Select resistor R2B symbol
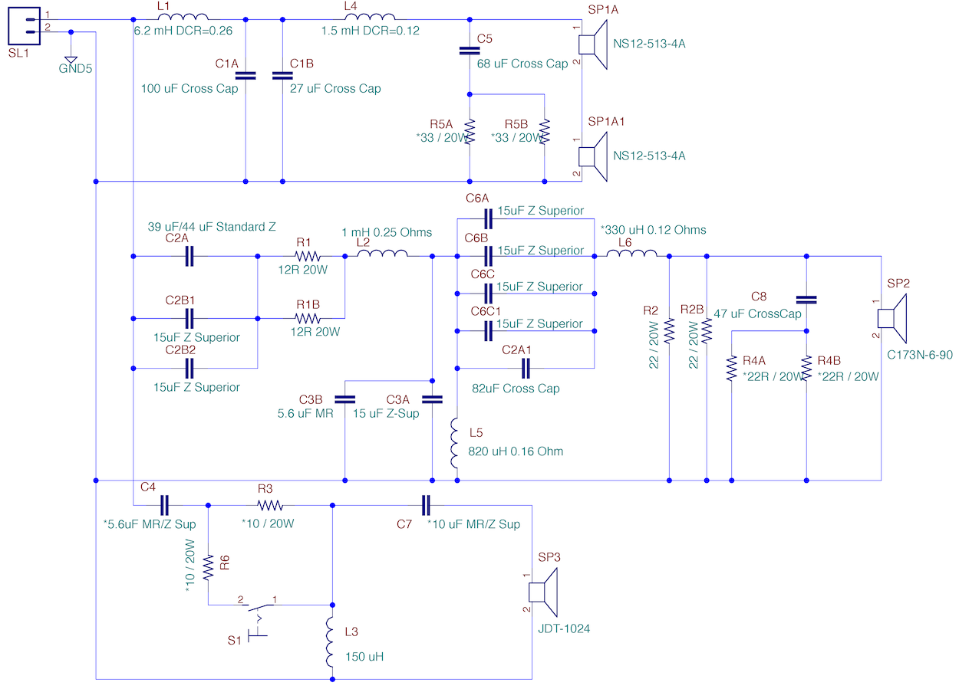Screen dimensions: 959x689 click(707, 330)
